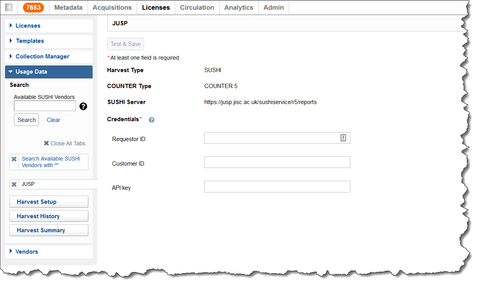The width and height of the screenshot is (478, 286).
Task: Click the Test & Save button
Action: (x=126, y=44)
